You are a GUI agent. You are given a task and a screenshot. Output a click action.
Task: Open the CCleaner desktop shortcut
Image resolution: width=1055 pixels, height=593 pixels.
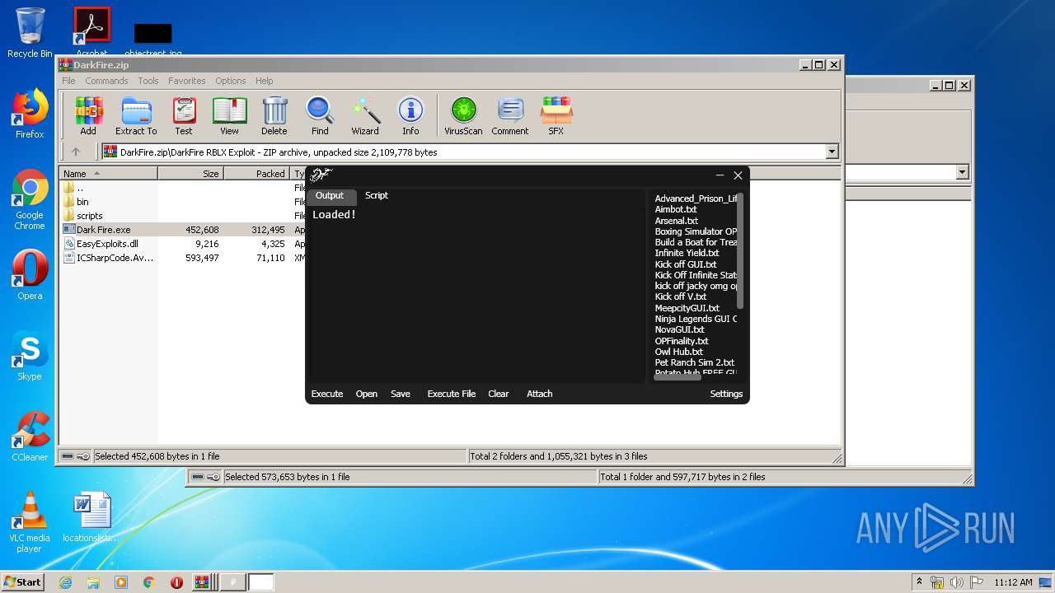[x=30, y=437]
